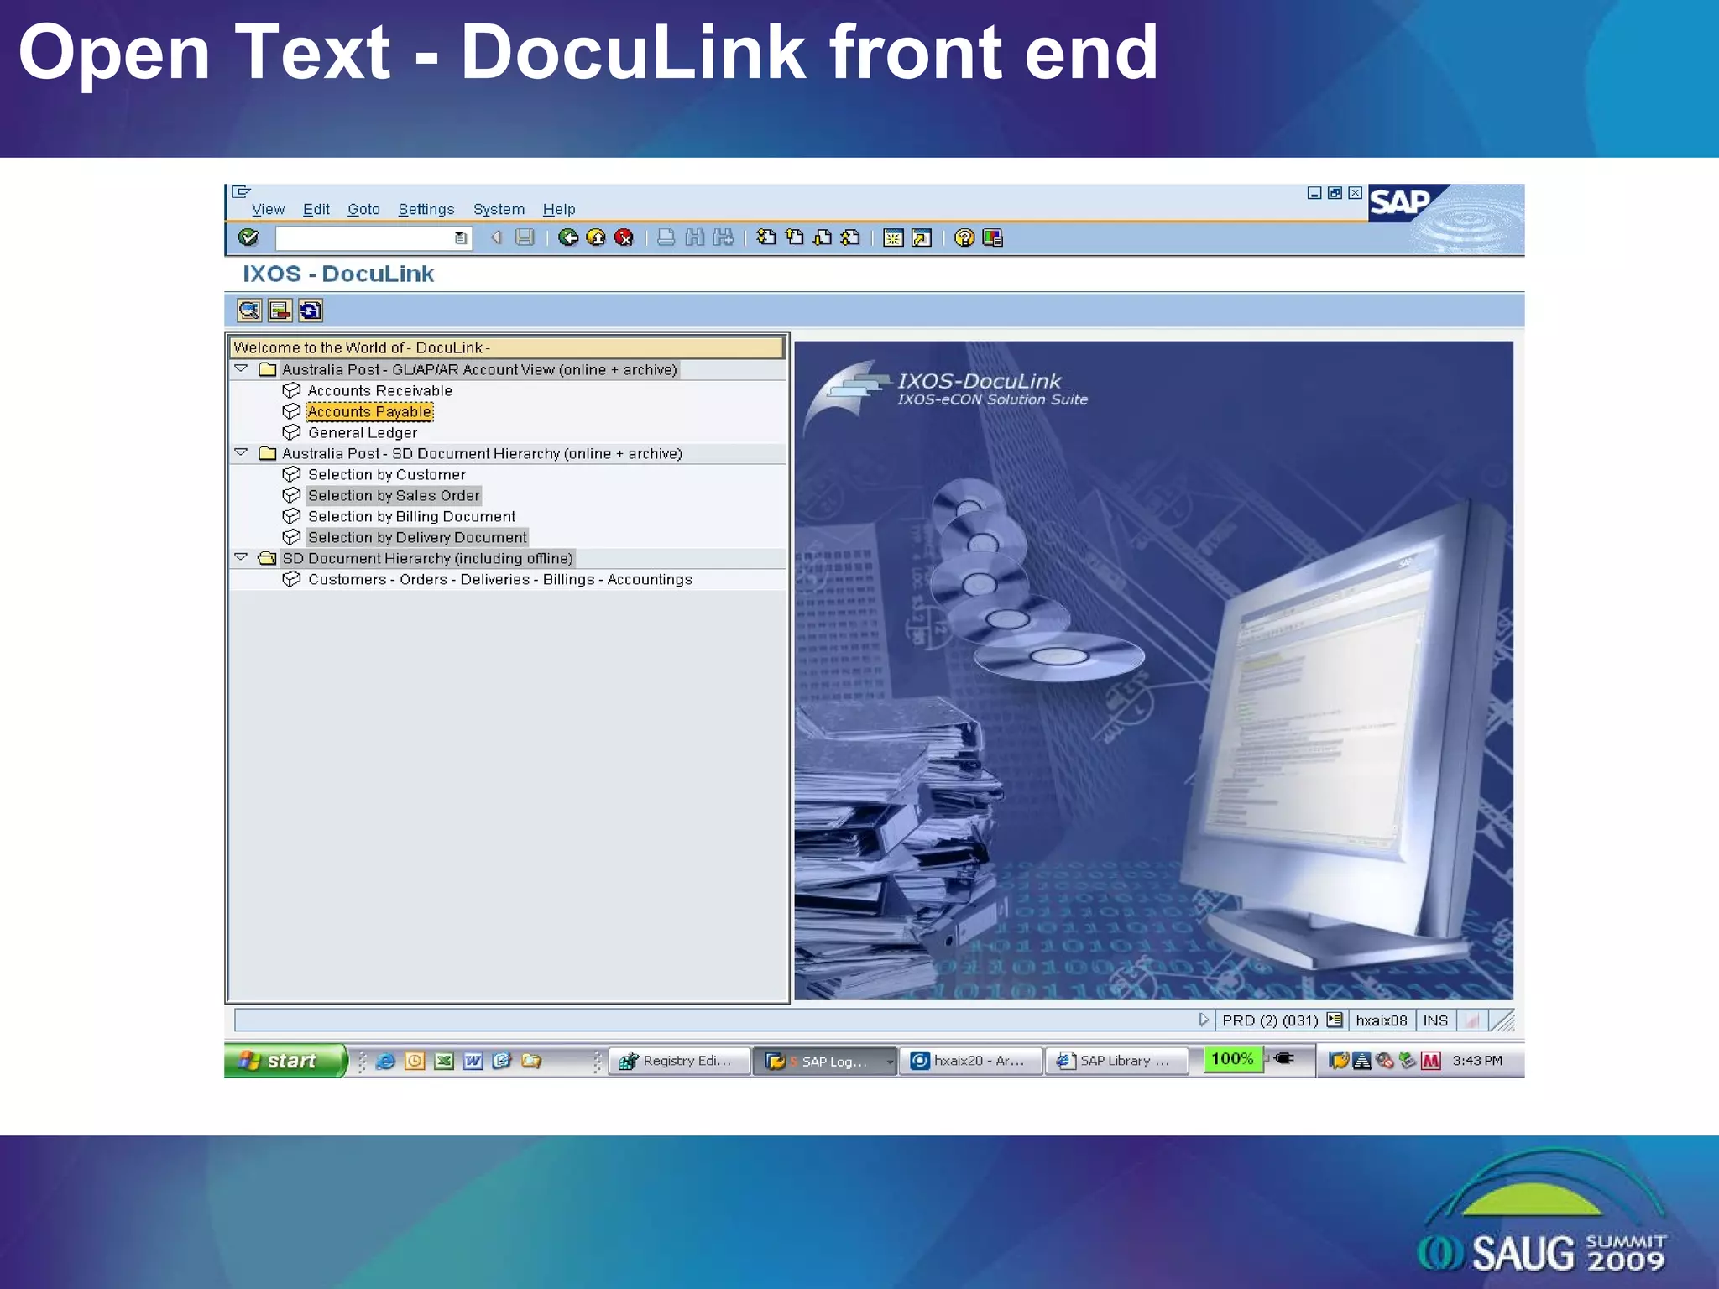Click the yellow Help question mark icon
The image size is (1719, 1289).
click(964, 238)
